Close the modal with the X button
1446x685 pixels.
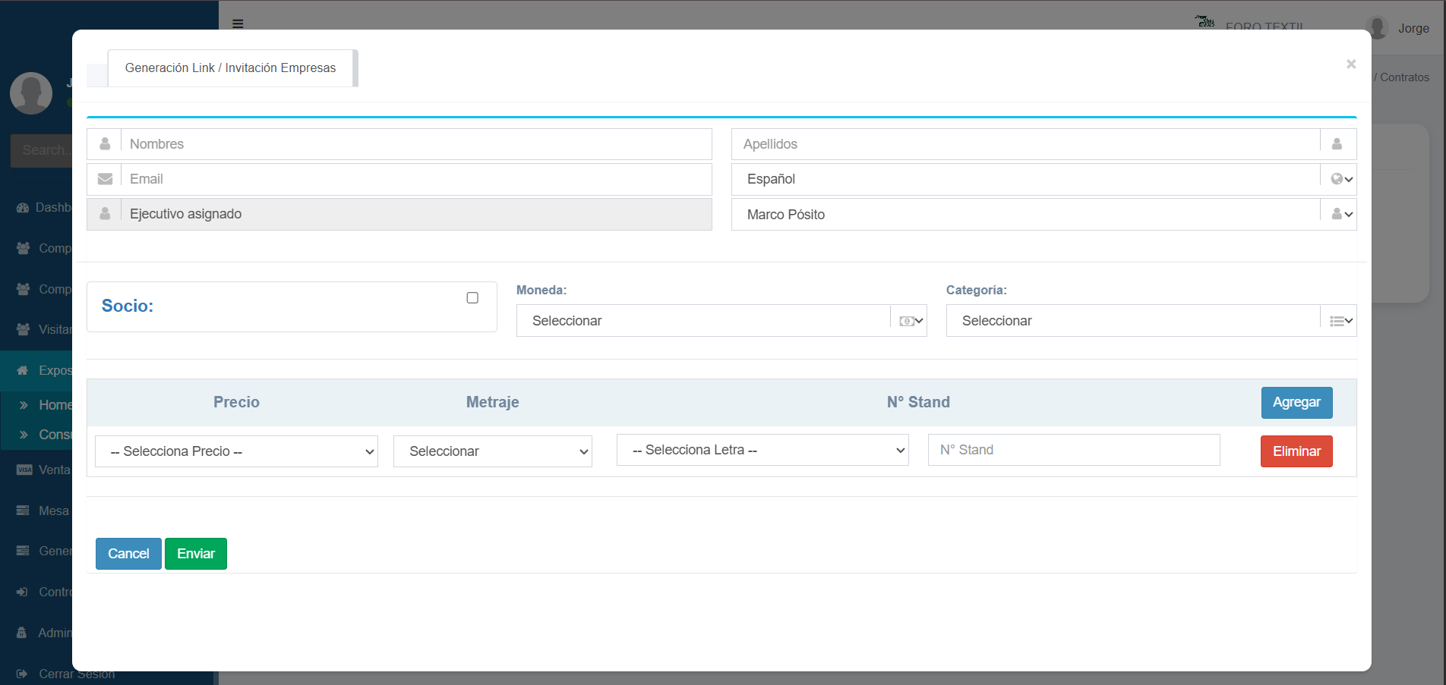(x=1350, y=64)
